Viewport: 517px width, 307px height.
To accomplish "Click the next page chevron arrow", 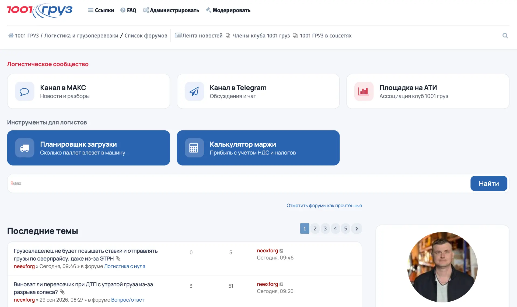I will tap(357, 229).
